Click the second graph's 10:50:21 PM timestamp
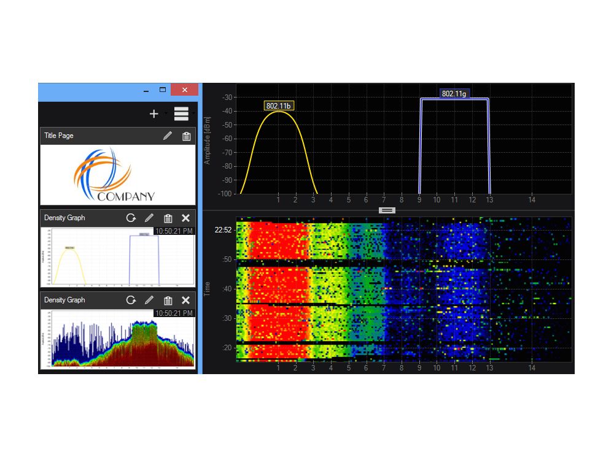Screen dimensions: 614x460 pos(174,313)
